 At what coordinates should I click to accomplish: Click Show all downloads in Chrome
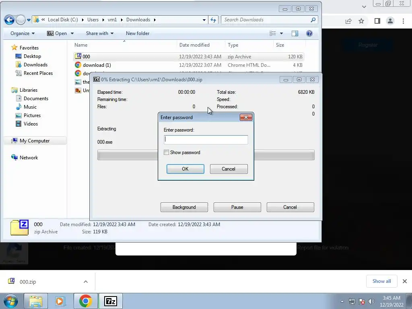381,281
